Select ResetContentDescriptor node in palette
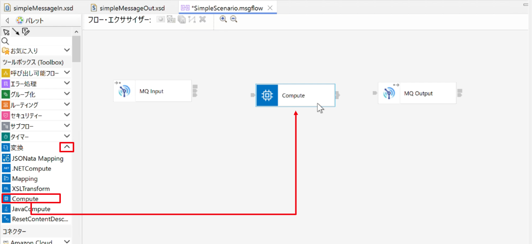This screenshot has height=244, width=532. [x=36, y=219]
